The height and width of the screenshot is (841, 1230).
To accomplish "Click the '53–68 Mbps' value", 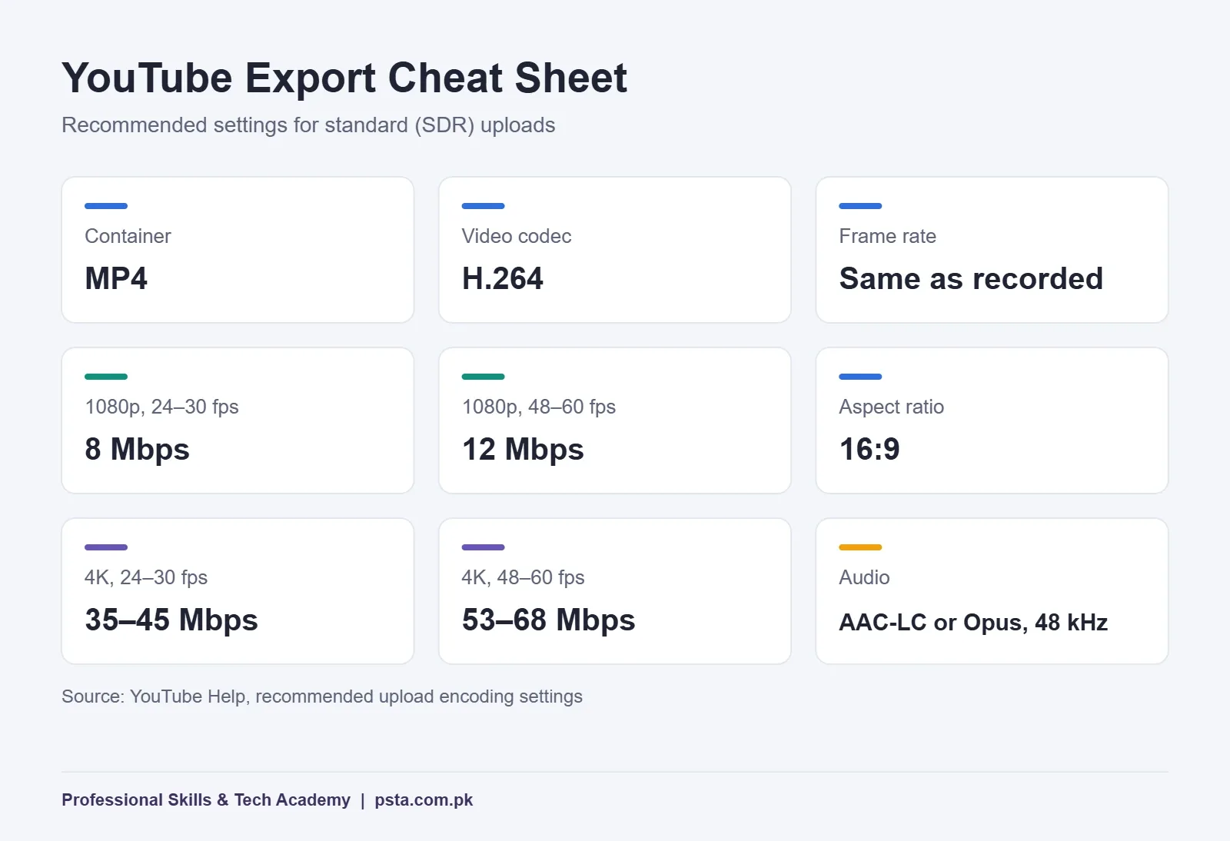I will tap(549, 620).
